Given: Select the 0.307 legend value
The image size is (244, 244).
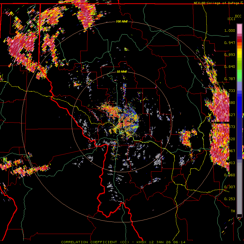Looking at the screenshot, I should 230,187.
